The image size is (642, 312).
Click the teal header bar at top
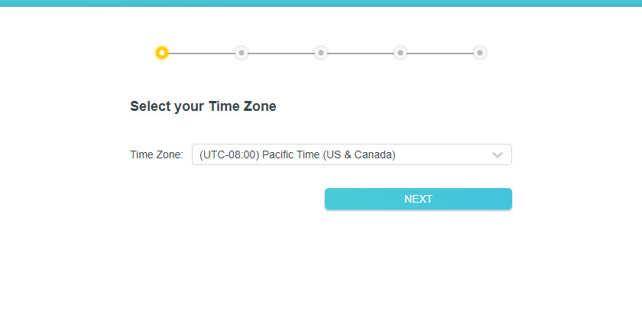(321, 3)
